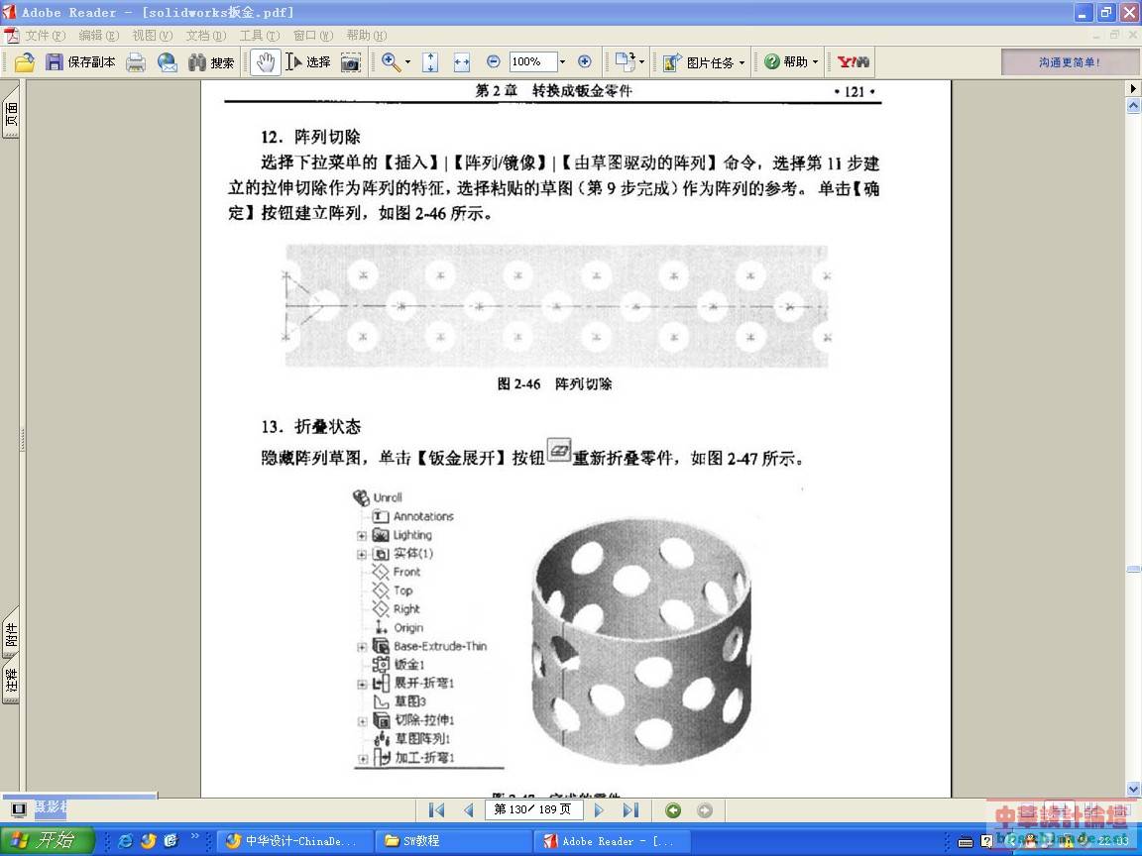Launch Internet Explorer from quick launch
Screen dimensions: 1142x856
click(125, 841)
